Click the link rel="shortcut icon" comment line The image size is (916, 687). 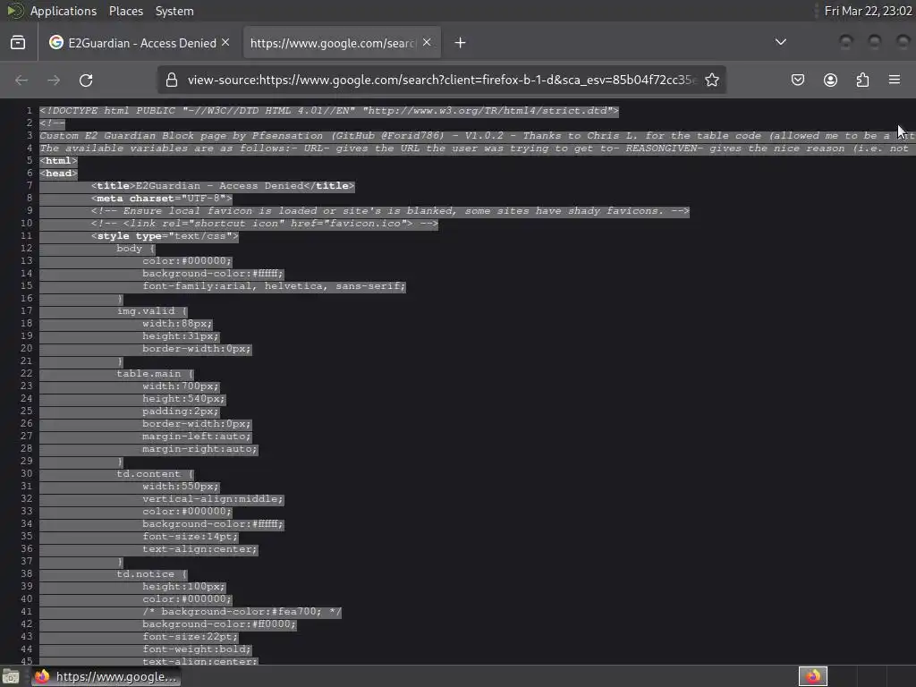tap(265, 223)
